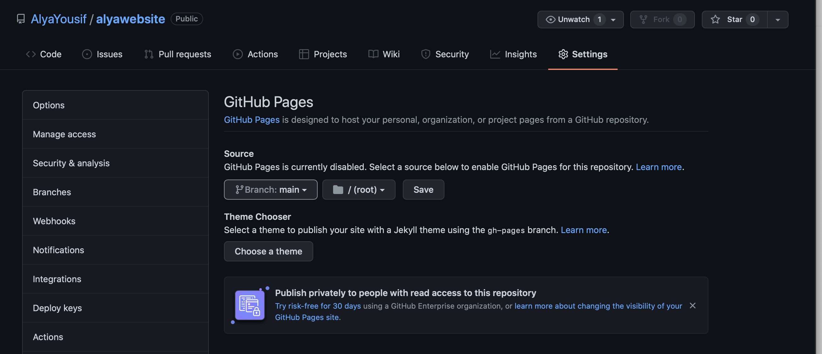The height and width of the screenshot is (354, 822).
Task: Click the Security shield icon
Action: pyautogui.click(x=426, y=54)
